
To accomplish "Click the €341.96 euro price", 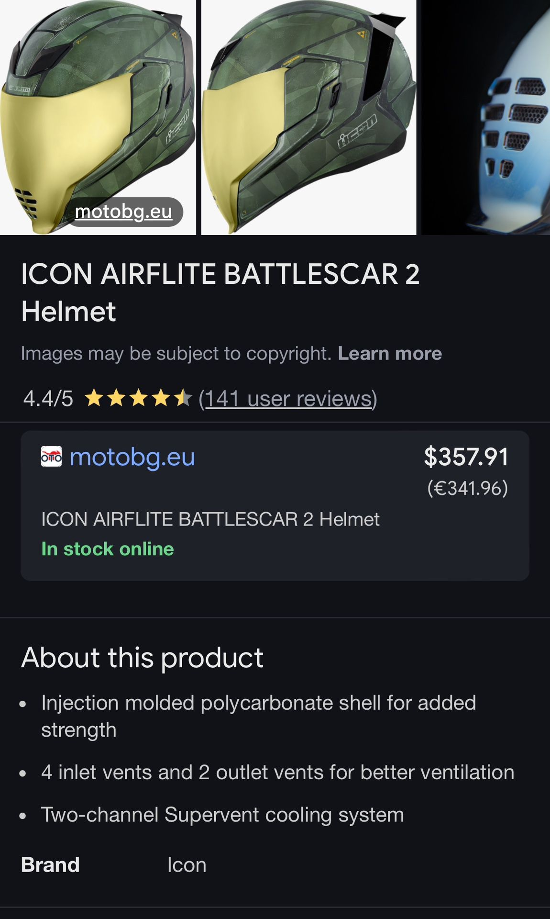I will [467, 488].
